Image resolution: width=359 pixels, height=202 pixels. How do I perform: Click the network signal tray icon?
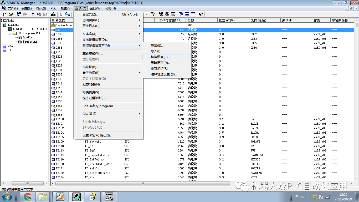click(x=327, y=196)
